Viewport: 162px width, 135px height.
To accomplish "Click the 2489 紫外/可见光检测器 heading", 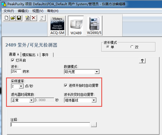I will pos(31,45).
